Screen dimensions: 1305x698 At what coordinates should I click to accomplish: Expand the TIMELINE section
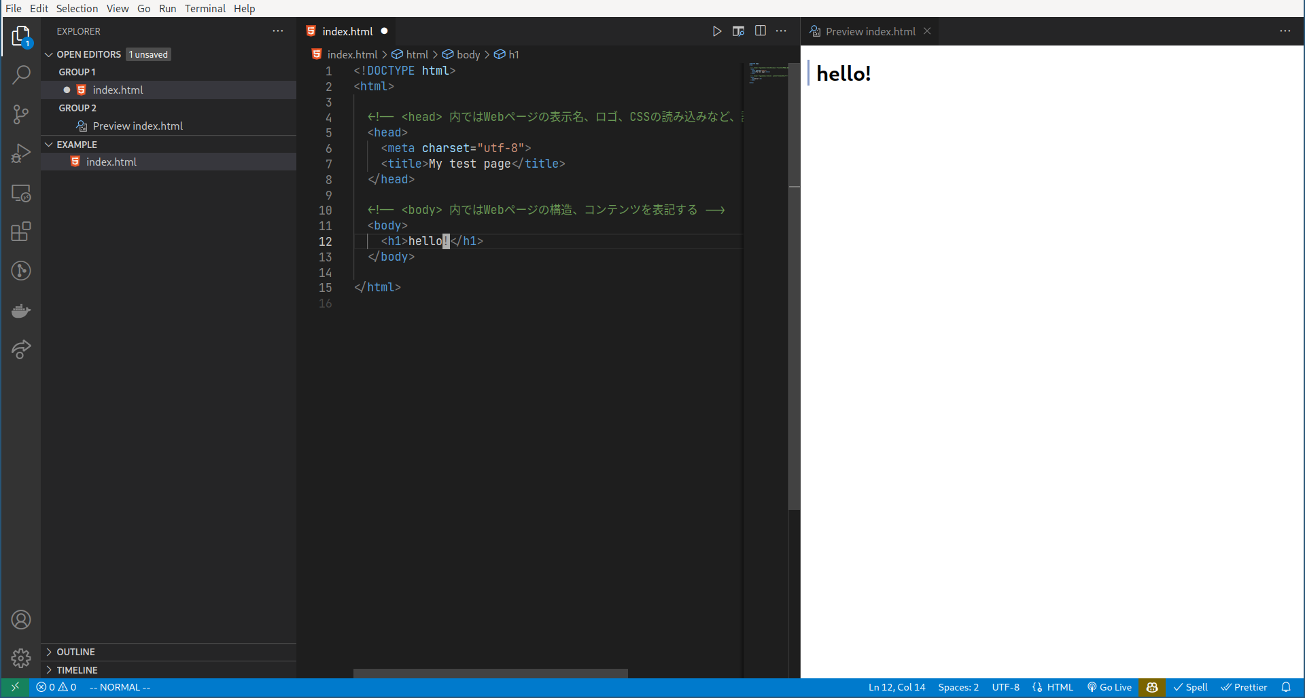click(x=77, y=670)
